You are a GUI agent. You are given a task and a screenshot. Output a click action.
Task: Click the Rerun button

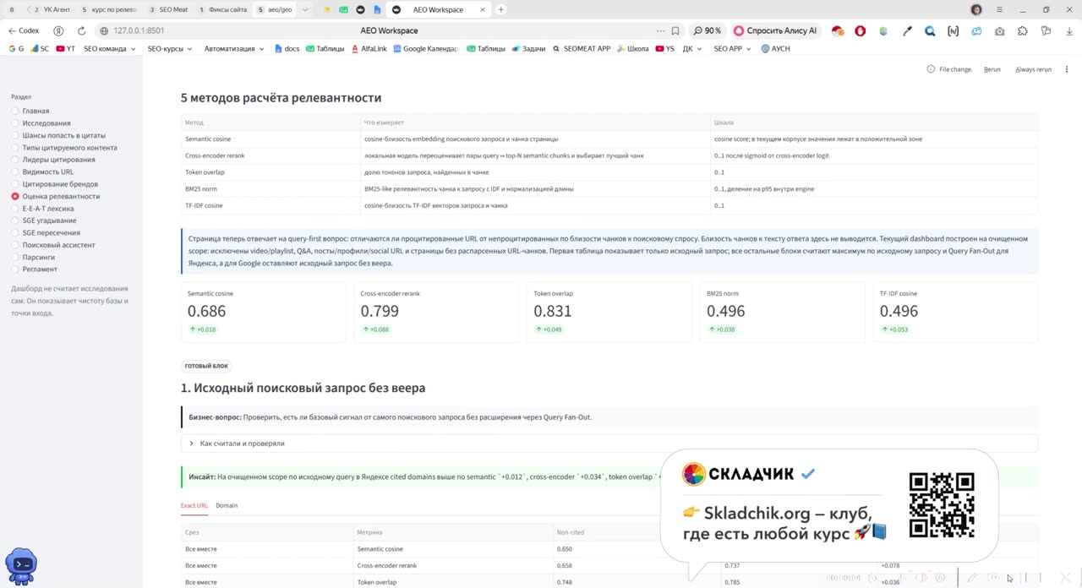[992, 69]
